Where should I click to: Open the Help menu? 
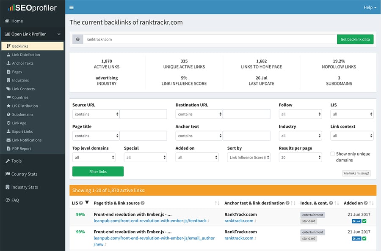(369, 7)
